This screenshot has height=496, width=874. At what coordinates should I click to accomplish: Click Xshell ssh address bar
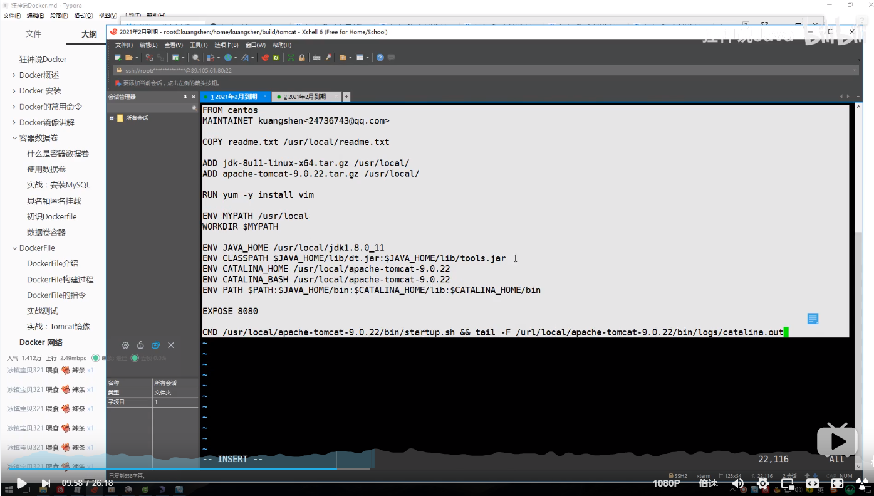tap(485, 70)
